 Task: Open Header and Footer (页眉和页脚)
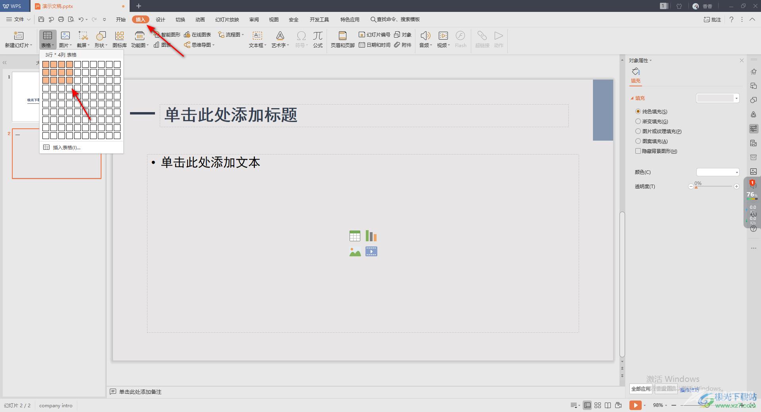click(x=342, y=40)
